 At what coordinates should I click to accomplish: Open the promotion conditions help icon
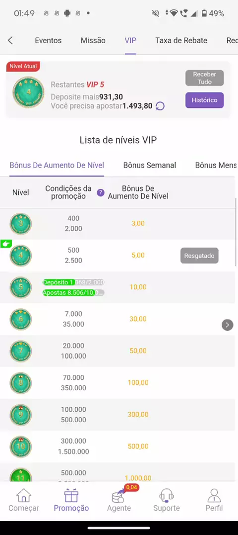[101, 193]
